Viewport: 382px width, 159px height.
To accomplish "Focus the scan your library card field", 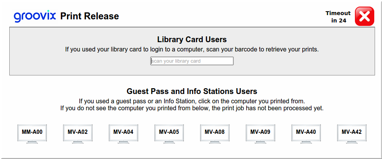I will [x=192, y=61].
